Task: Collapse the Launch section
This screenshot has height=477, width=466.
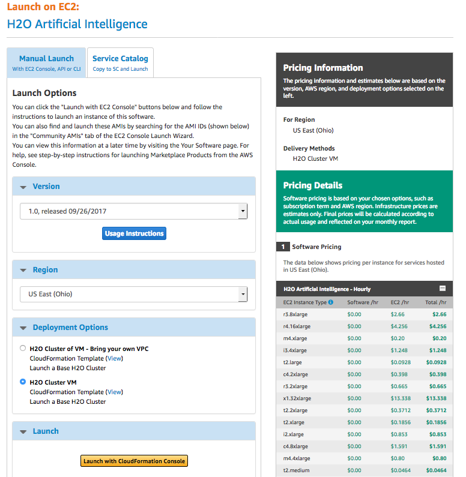Action: [23, 431]
